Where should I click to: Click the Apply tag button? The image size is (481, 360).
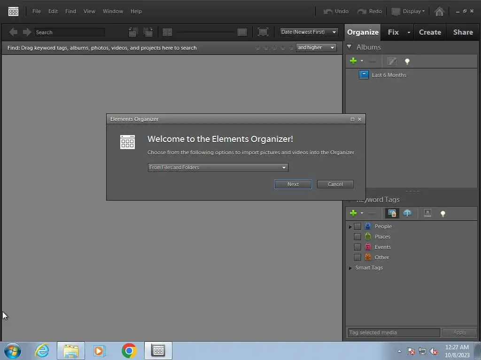(x=459, y=332)
